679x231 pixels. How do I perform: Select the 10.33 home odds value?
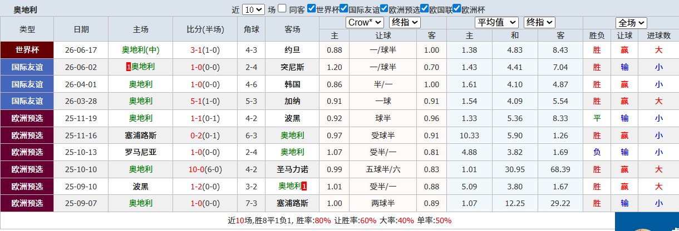click(x=470, y=135)
